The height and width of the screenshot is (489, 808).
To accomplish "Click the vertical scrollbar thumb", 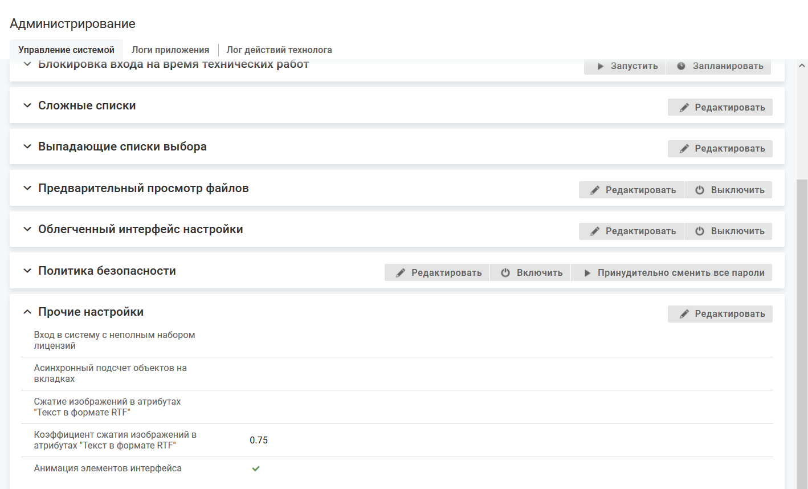I will 802,331.
